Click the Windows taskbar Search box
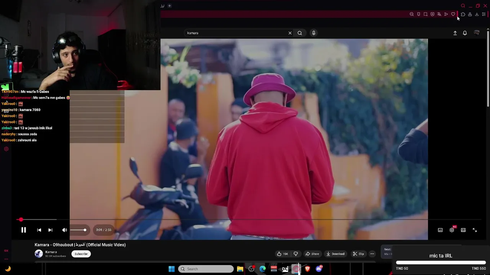The height and width of the screenshot is (275, 490). point(206,269)
